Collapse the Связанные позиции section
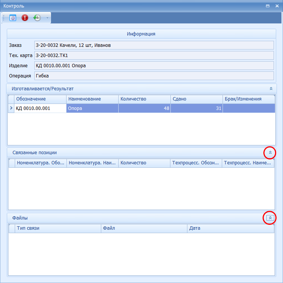The image size is (283, 283). coord(270,152)
